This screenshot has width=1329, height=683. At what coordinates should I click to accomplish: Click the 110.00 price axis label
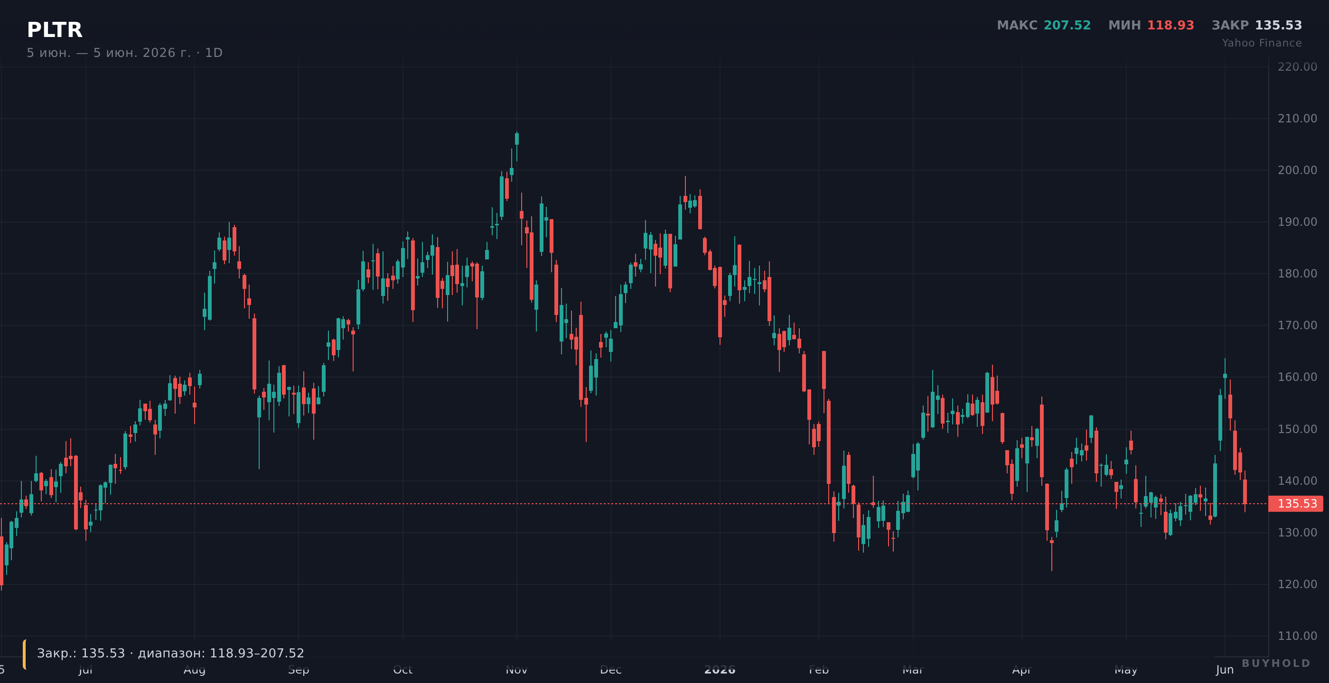click(1297, 636)
